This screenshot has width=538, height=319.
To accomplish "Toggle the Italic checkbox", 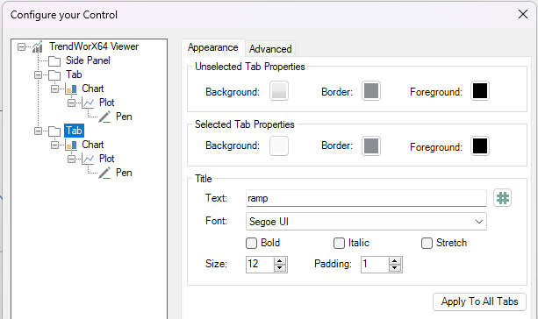I will 339,244.
